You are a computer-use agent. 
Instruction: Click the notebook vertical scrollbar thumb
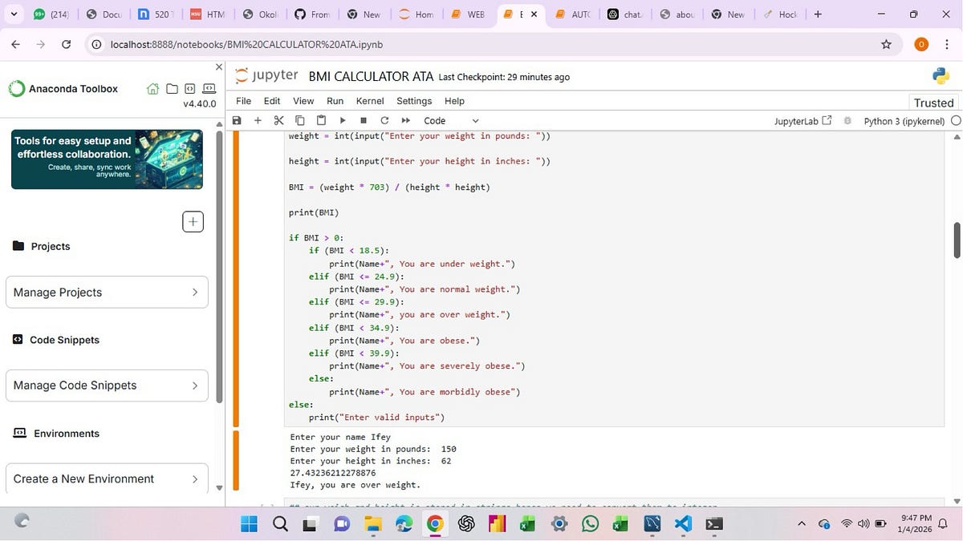point(957,240)
